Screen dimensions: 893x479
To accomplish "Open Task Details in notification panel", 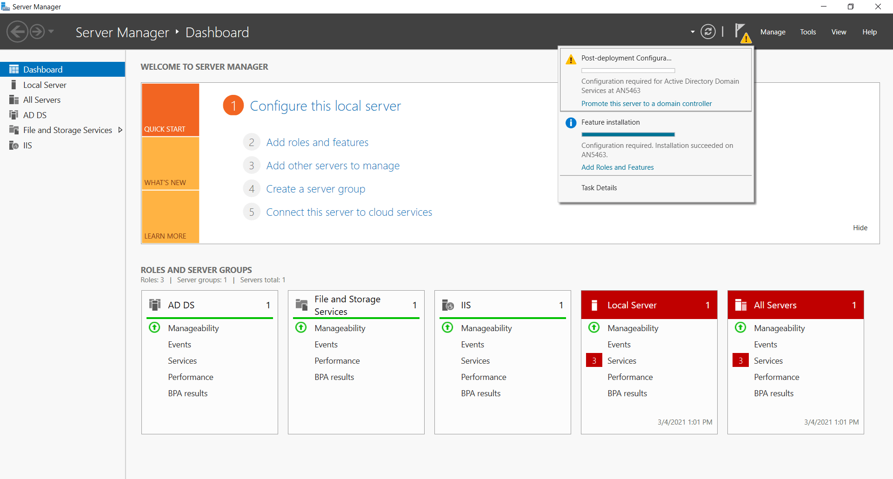I will (599, 188).
